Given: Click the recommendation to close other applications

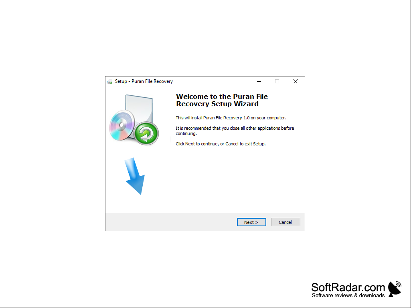Looking at the screenshot, I should (x=235, y=131).
